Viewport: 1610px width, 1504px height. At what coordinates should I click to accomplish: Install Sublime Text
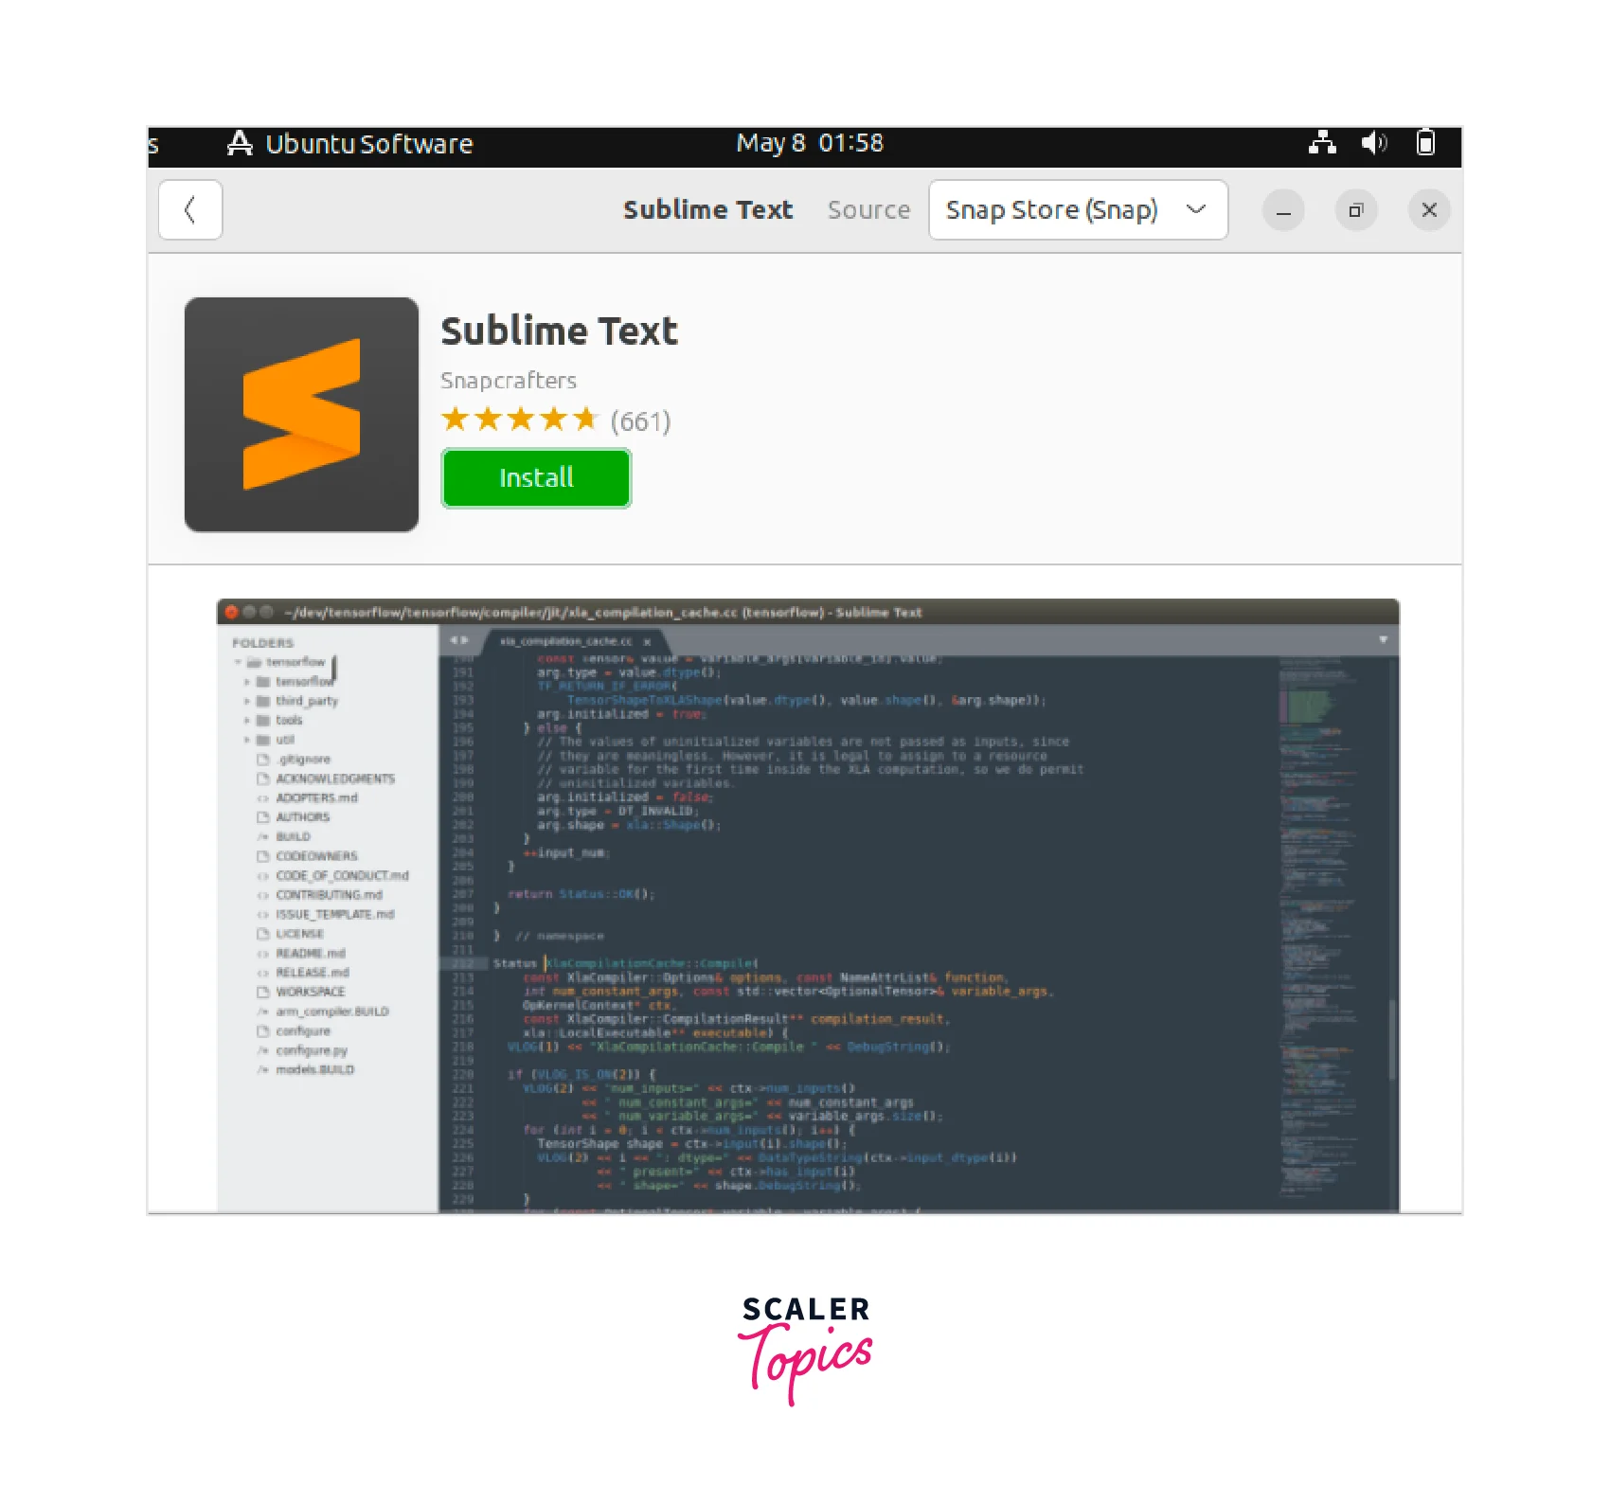click(536, 478)
